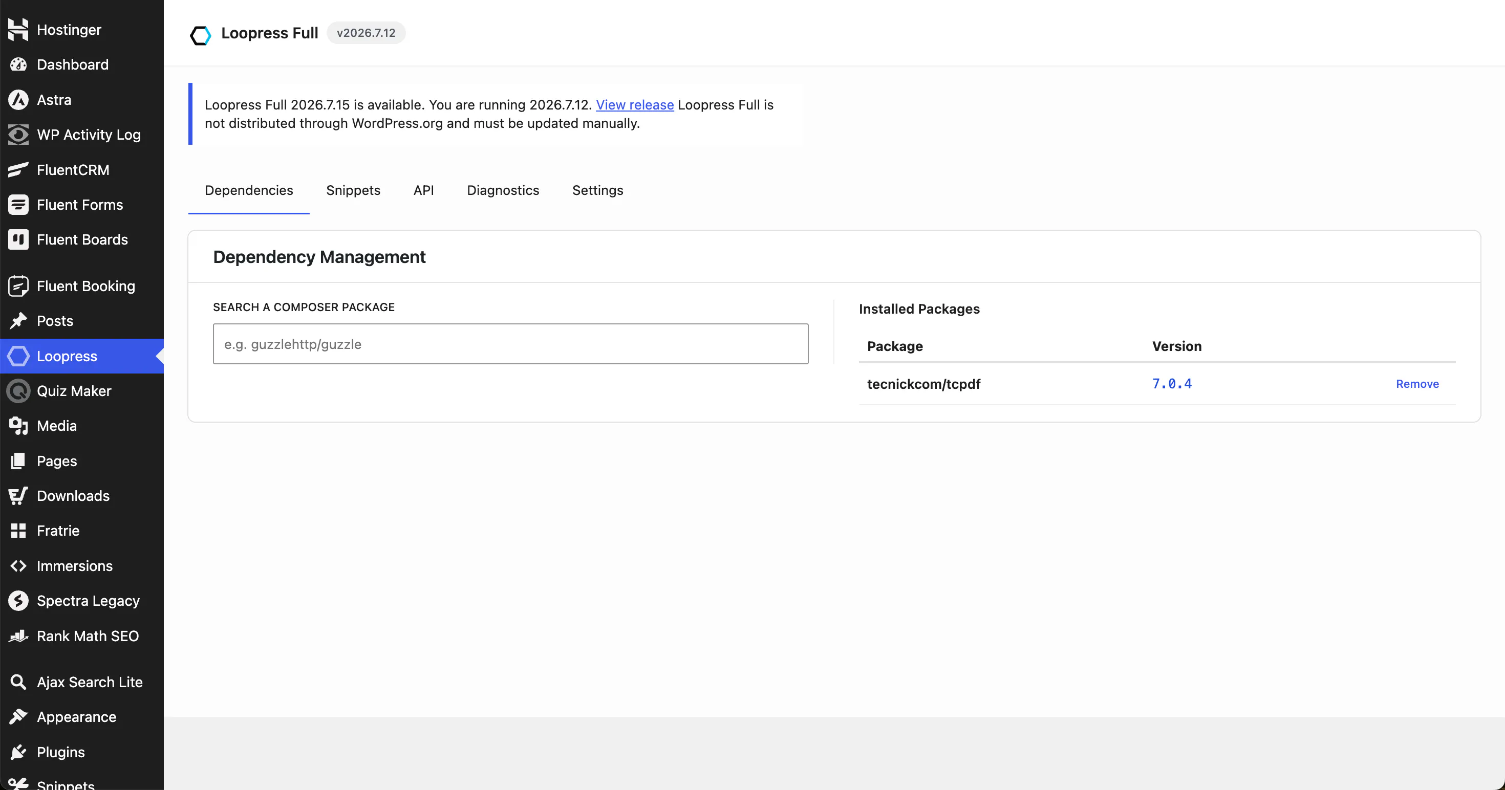Open Ajax Search Lite menu label
This screenshot has height=790, width=1505.
(90, 682)
